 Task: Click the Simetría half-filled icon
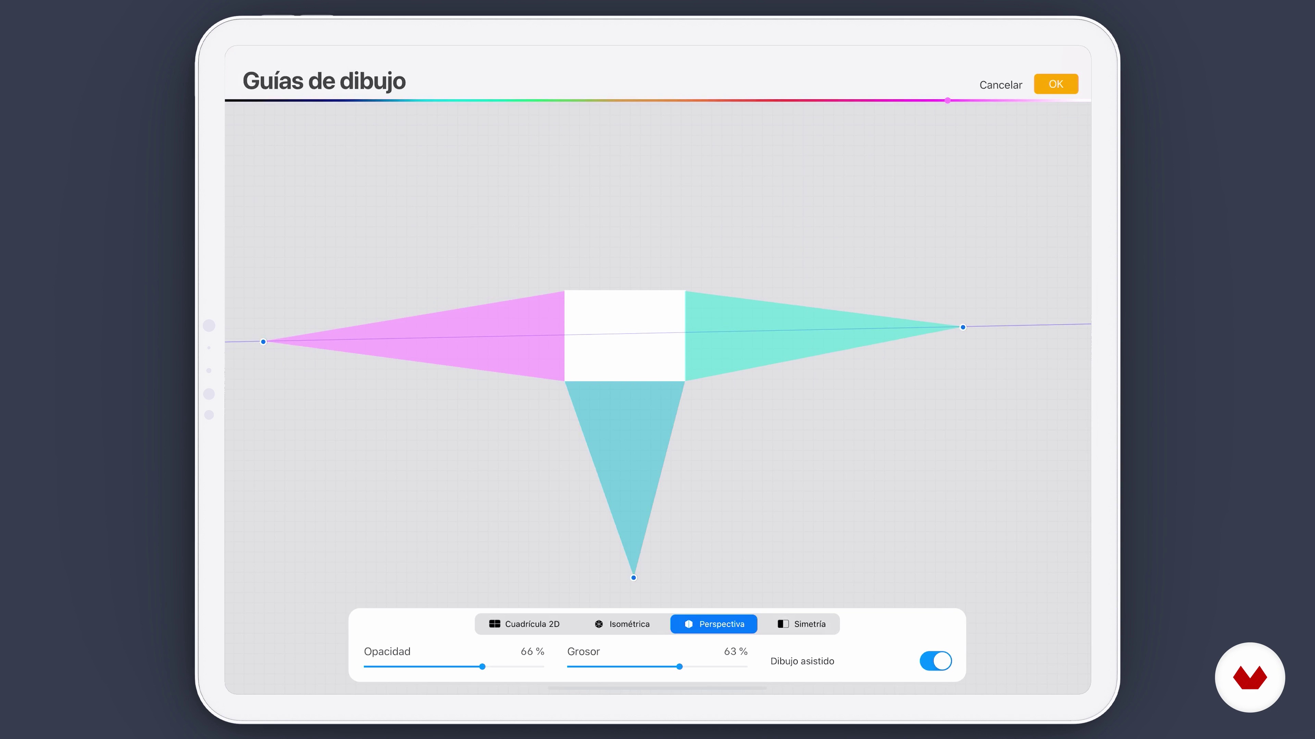point(783,624)
